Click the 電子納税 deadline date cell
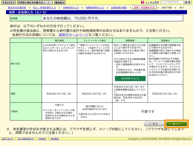The image size is (193, 146). 59,94
